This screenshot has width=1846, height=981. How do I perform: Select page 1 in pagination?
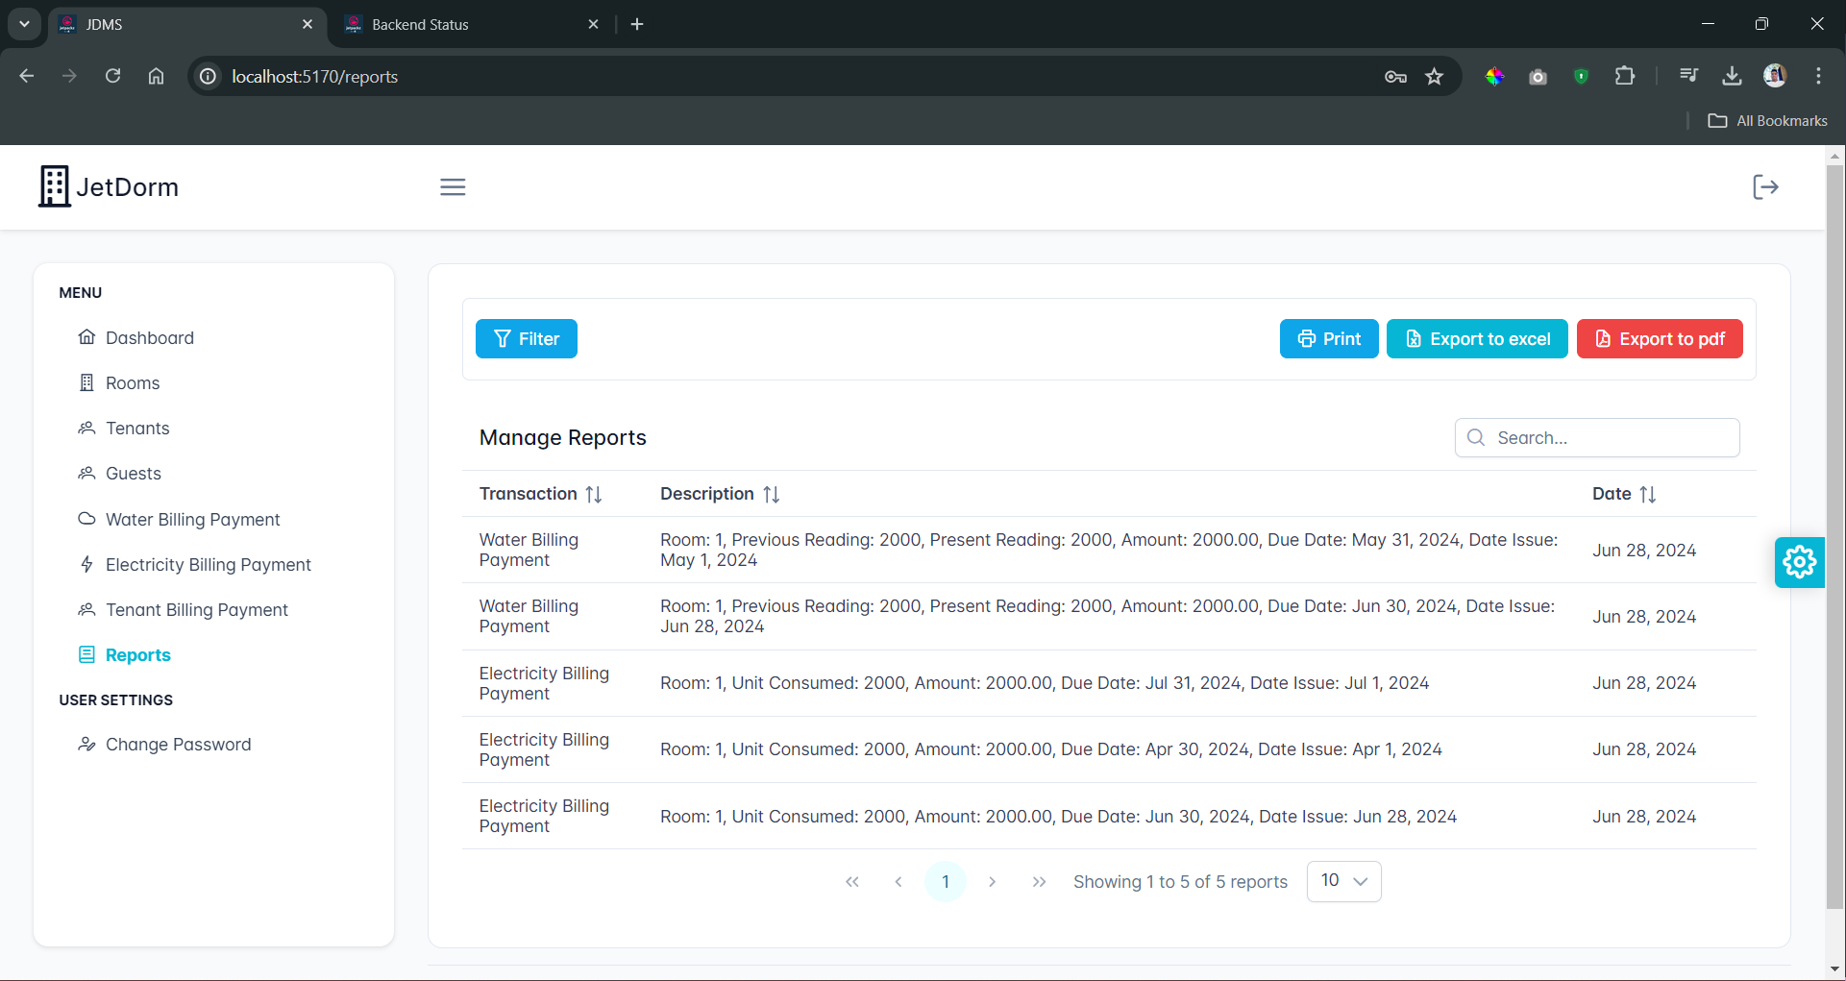946,881
